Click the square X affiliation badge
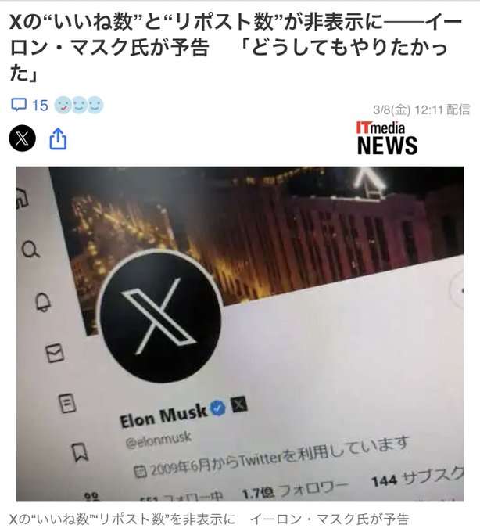Image resolution: width=480 pixels, height=532 pixels. (x=239, y=404)
